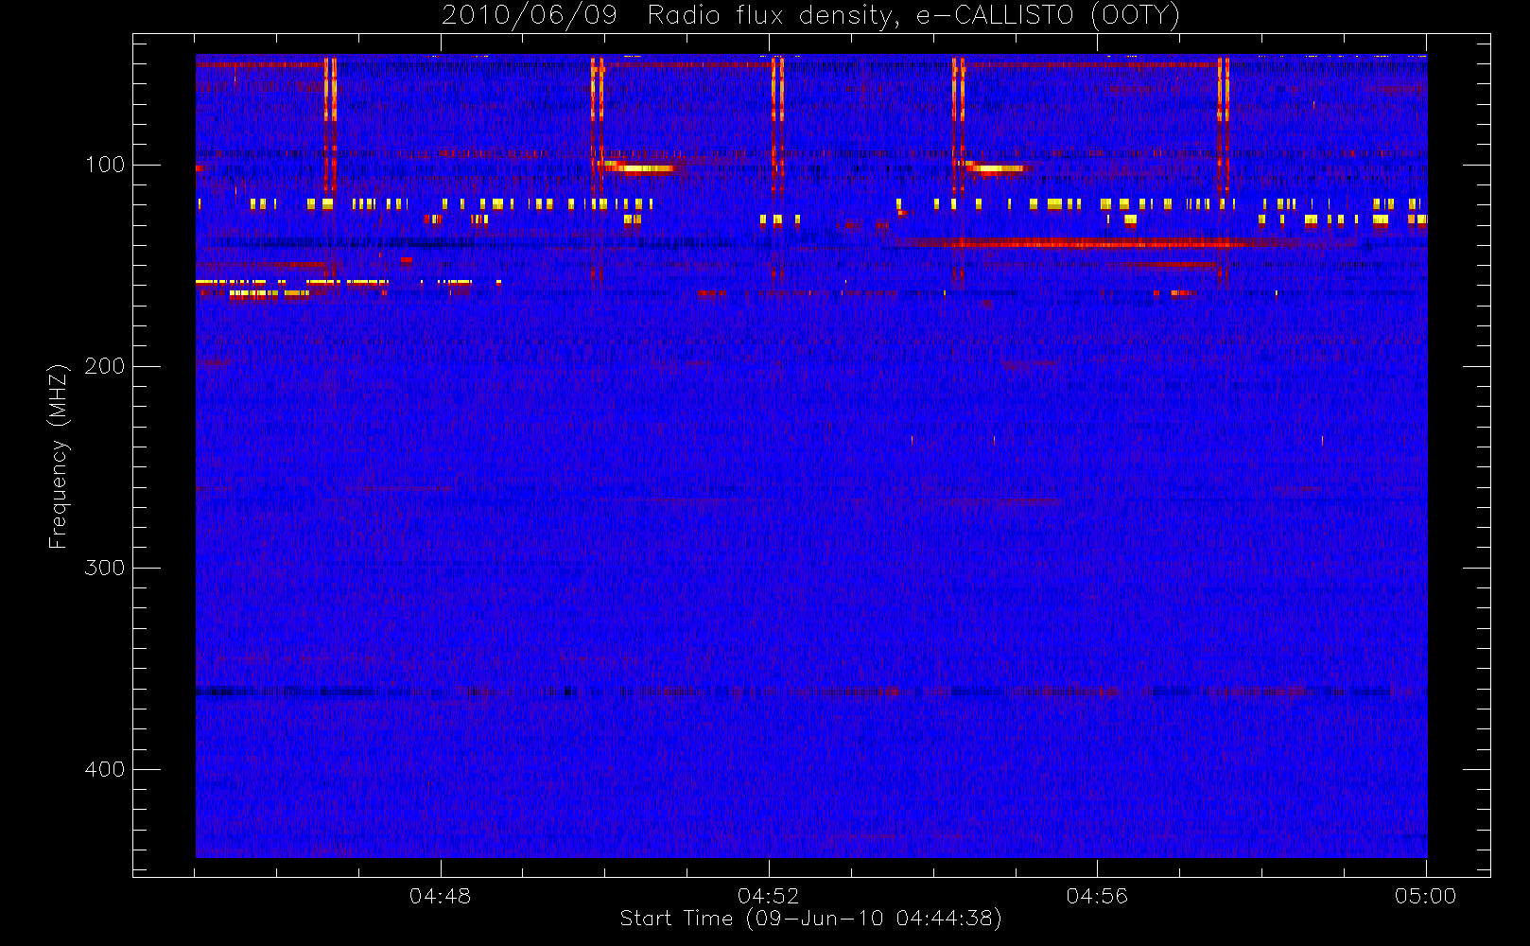Click the 'Start Time (09-Jun-10 04:44:38)' label
Screen dimensions: 1530x946
(x=810, y=919)
